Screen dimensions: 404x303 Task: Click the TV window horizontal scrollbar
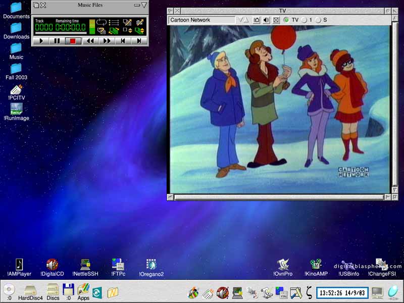click(279, 197)
